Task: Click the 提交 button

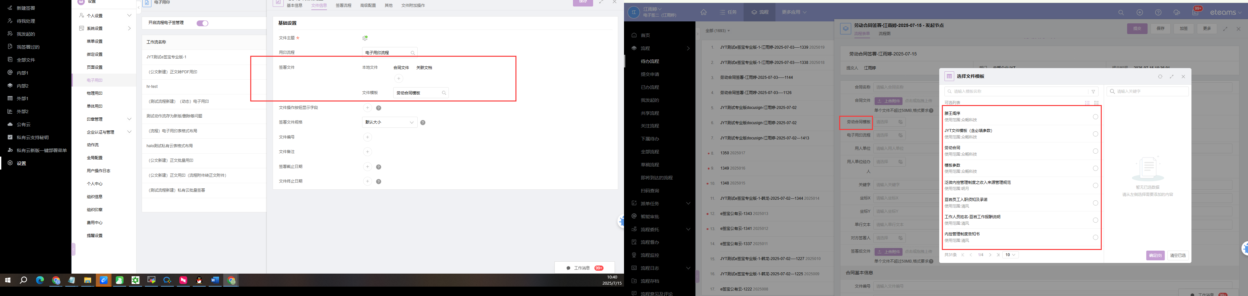Action: coord(1137,29)
